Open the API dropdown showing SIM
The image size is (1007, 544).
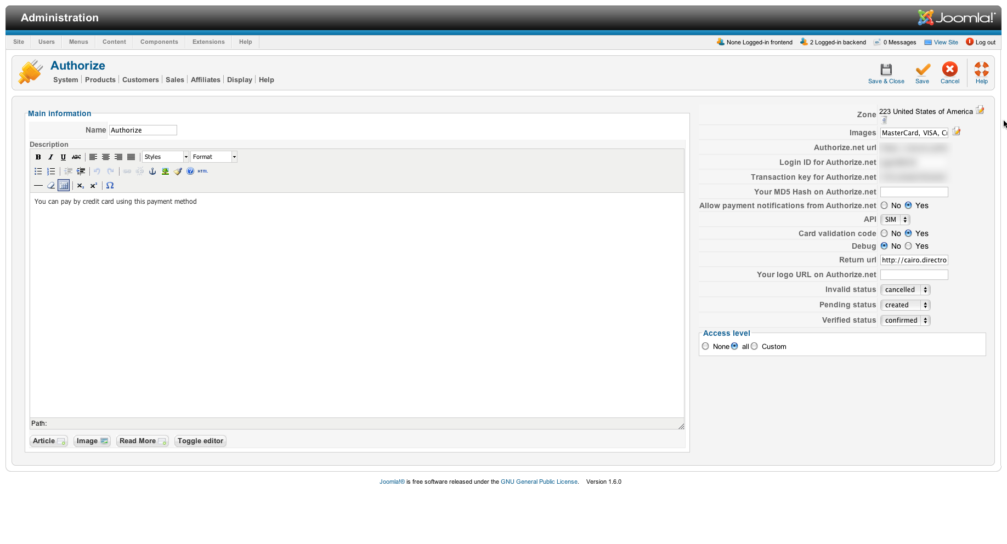pos(895,220)
